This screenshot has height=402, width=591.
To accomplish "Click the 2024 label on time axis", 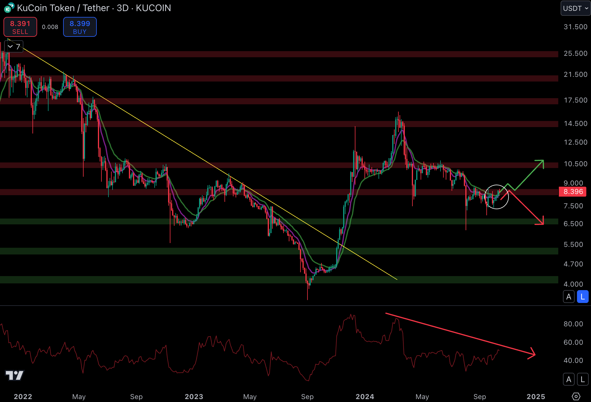I will (x=364, y=396).
